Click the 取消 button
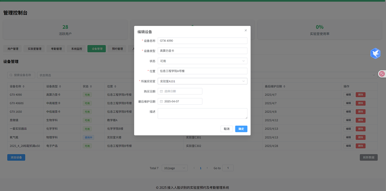Screen dimensions: 386x191 click(x=226, y=129)
